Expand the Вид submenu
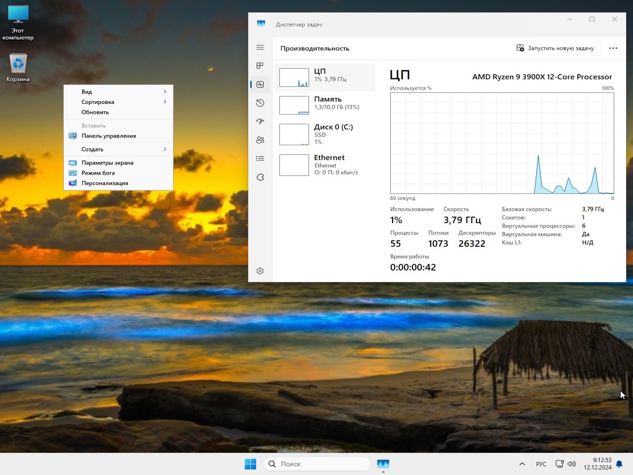The width and height of the screenshot is (633, 475). 119,92
